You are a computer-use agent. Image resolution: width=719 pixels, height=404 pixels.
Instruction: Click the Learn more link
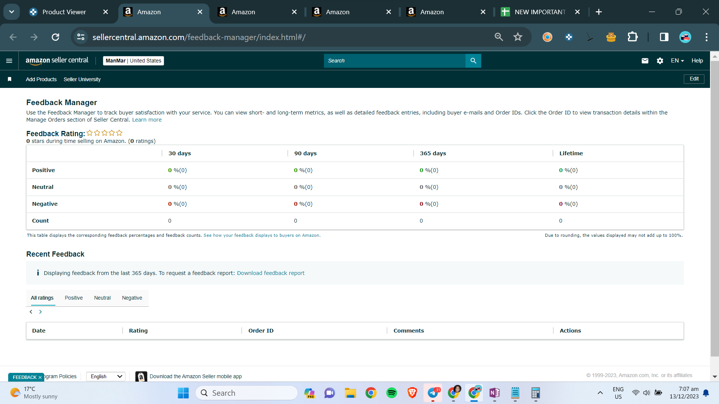[x=147, y=120]
